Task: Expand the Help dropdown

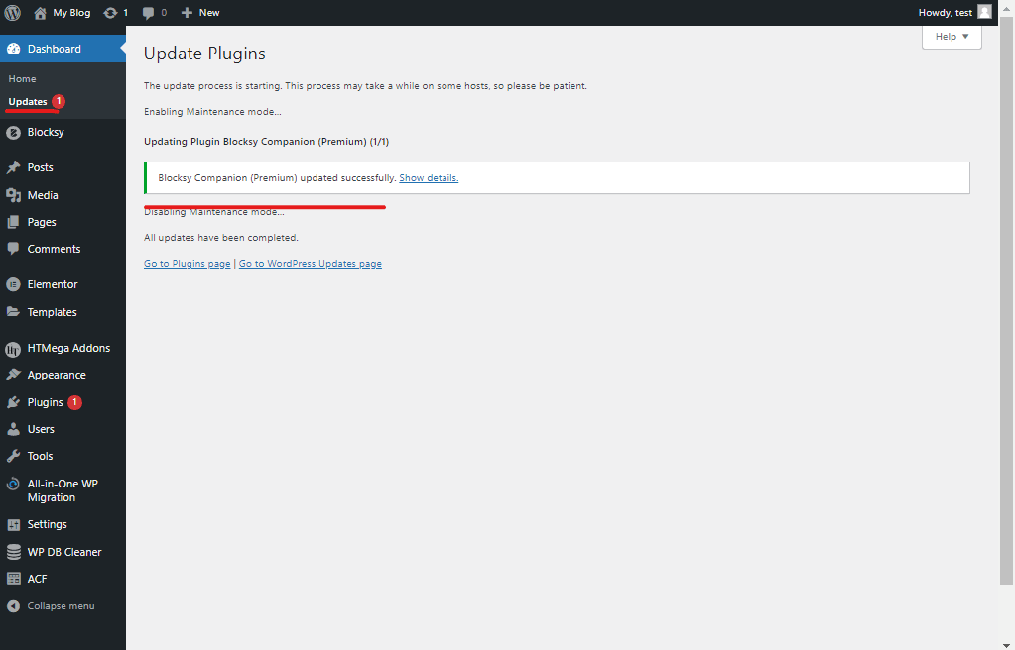Action: 952,37
